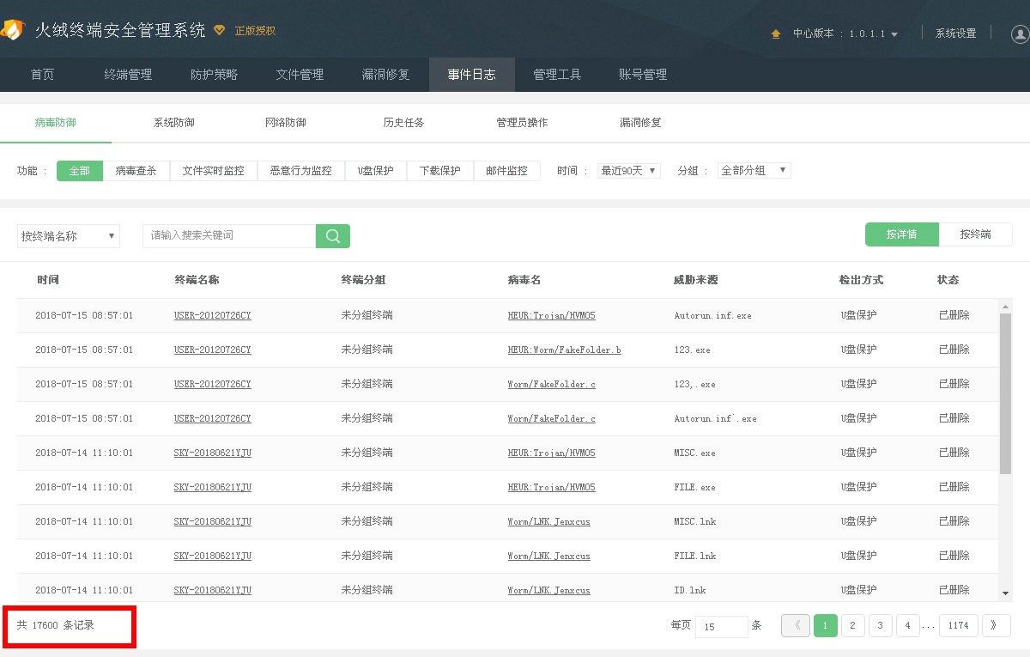Switch to 网络防御 tab
Viewport: 1030px width, 657px height.
click(x=286, y=123)
